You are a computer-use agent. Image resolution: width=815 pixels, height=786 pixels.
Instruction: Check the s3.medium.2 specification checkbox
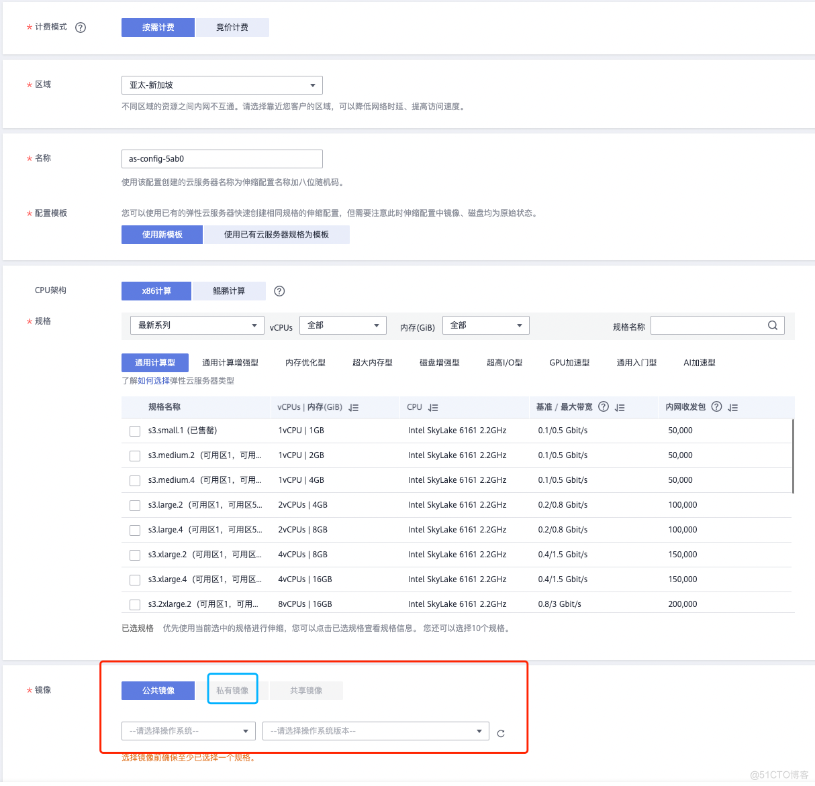[x=135, y=456]
